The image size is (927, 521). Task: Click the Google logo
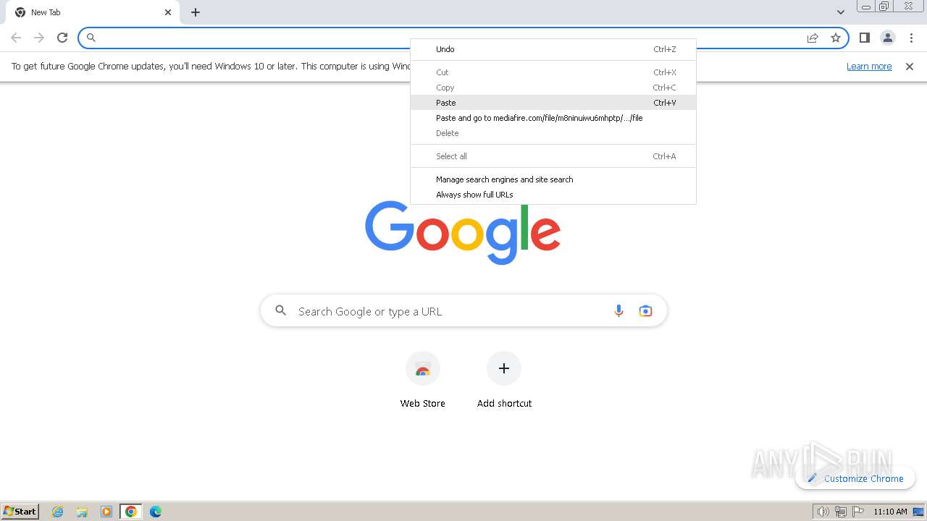pos(463,232)
